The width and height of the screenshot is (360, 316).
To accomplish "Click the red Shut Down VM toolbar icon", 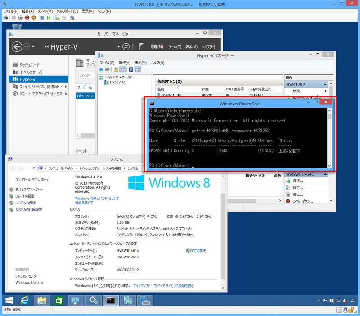I will coord(27,18).
